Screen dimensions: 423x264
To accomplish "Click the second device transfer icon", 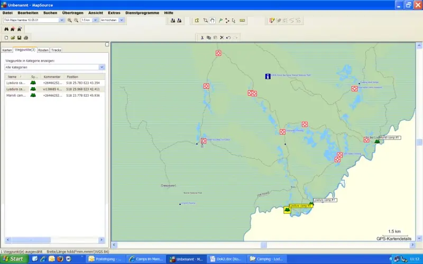I will 179,21.
